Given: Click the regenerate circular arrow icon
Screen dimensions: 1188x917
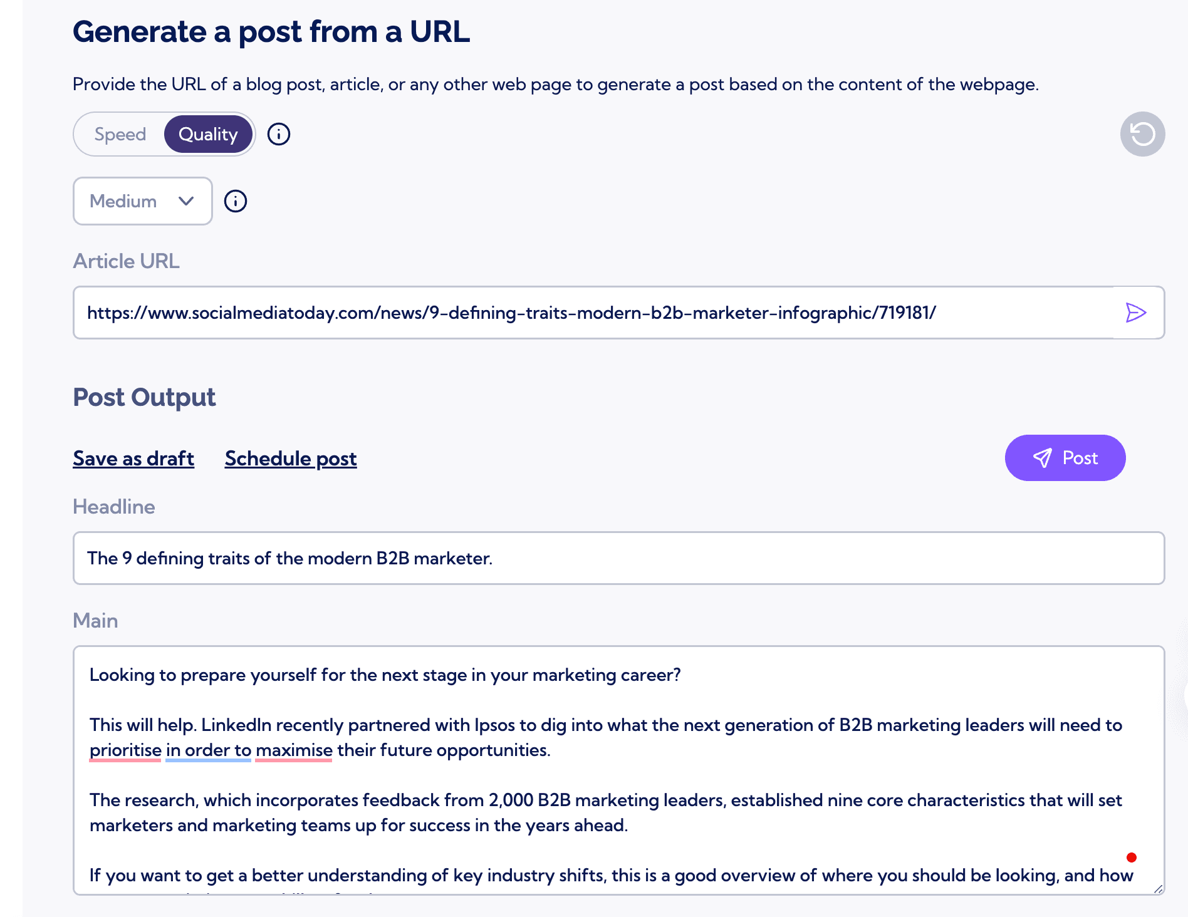Looking at the screenshot, I should tap(1142, 133).
